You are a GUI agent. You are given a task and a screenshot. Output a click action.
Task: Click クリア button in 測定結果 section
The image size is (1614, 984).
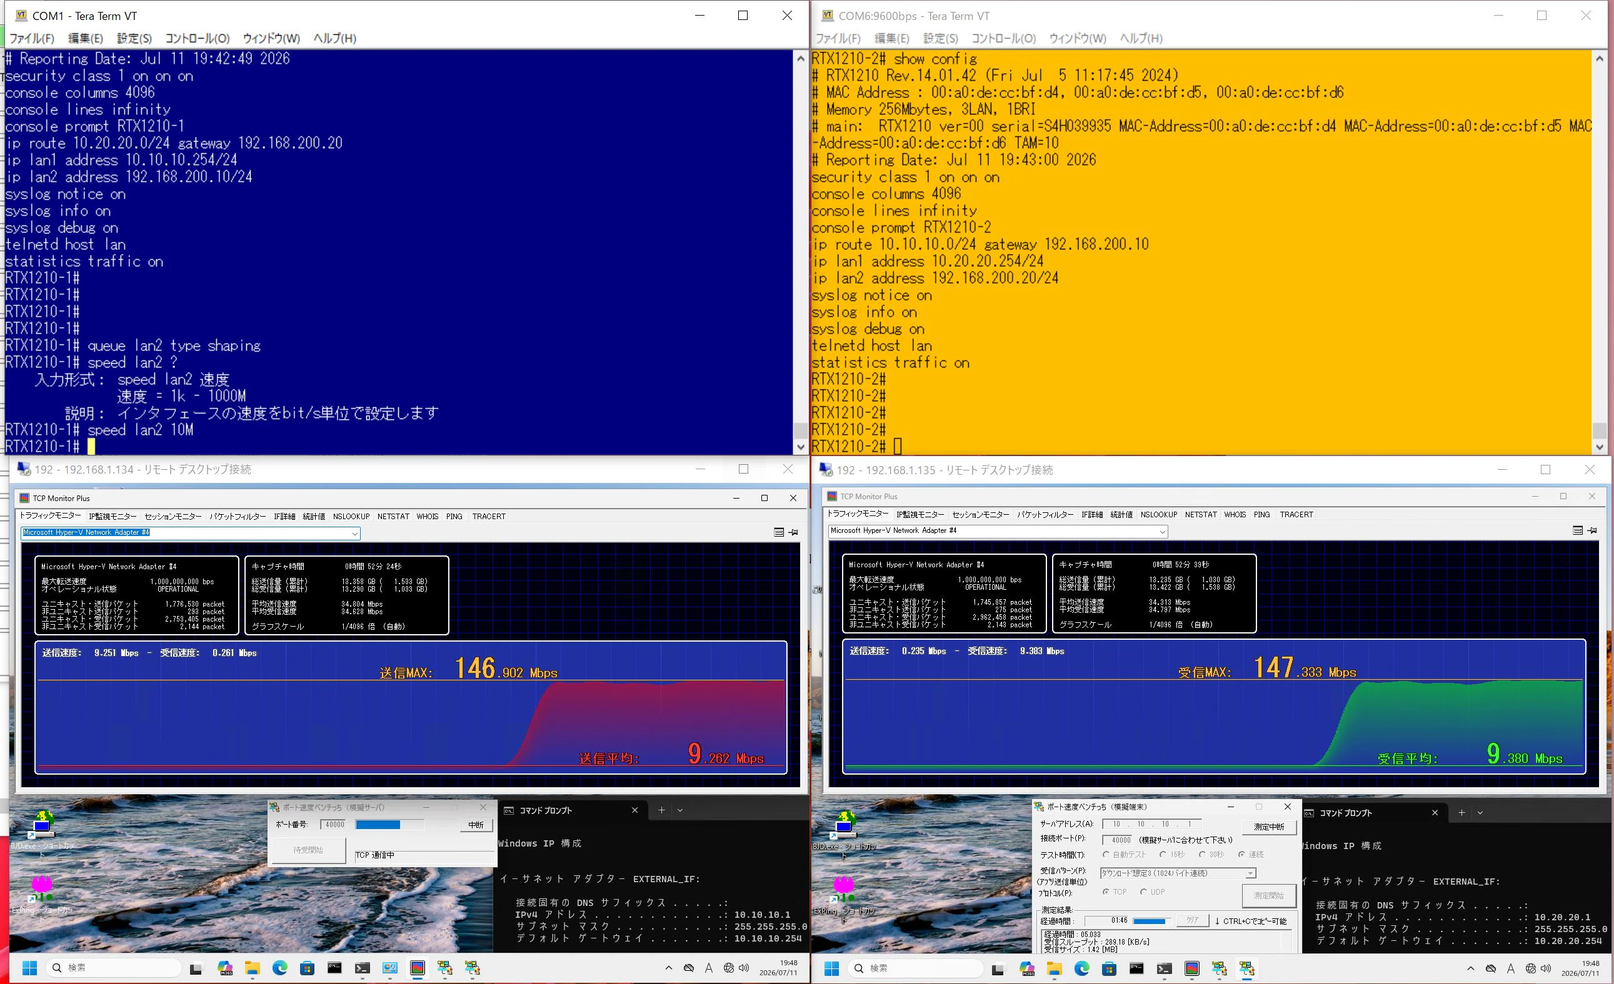click(1192, 920)
